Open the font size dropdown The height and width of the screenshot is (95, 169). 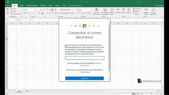click(39, 10)
